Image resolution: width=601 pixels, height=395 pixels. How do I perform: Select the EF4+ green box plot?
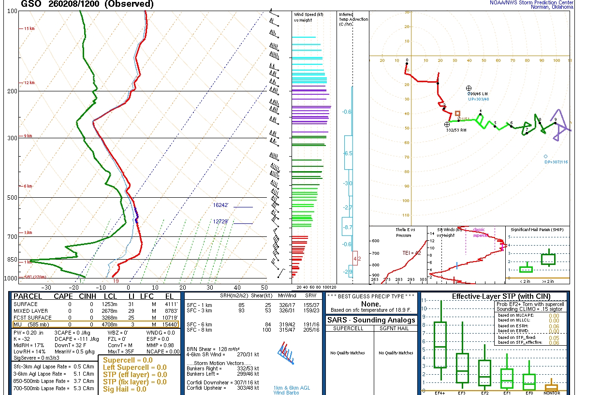tap(440, 345)
